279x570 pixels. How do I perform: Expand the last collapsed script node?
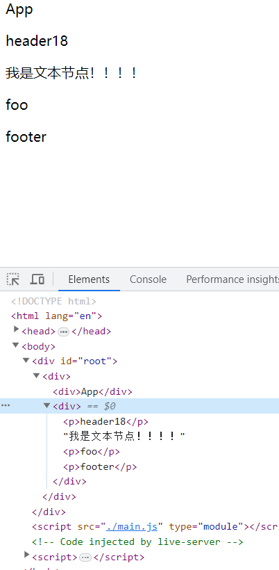[x=26, y=555]
